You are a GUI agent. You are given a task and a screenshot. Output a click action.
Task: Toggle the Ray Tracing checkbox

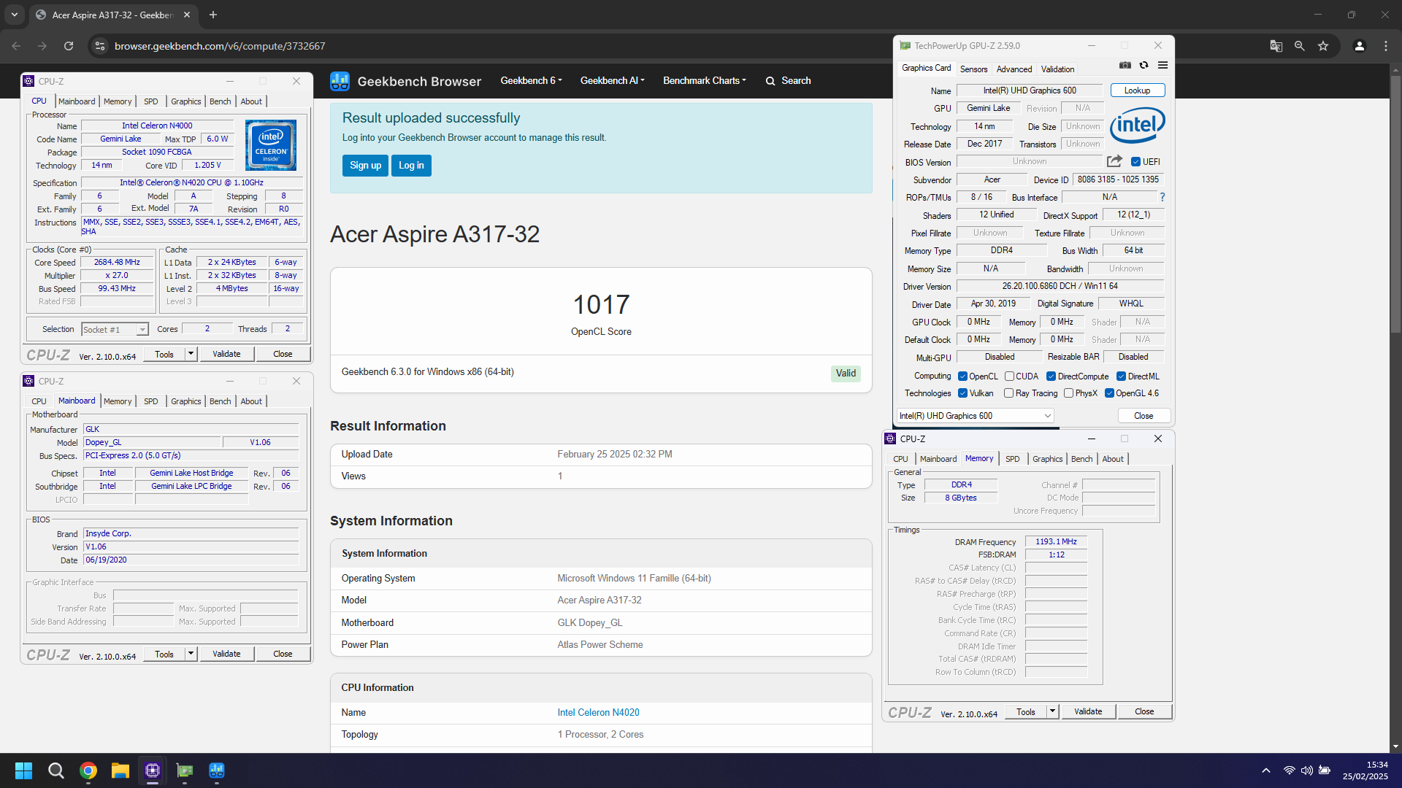(1008, 393)
